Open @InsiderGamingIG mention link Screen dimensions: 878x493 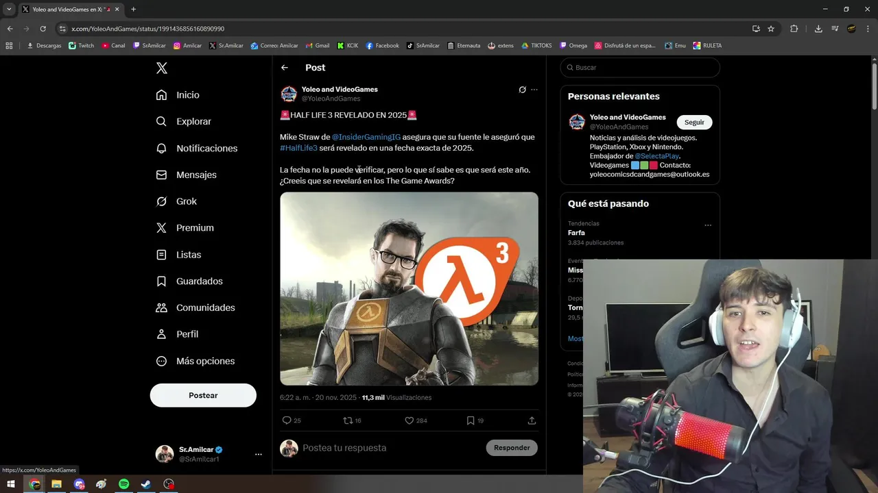click(x=366, y=137)
